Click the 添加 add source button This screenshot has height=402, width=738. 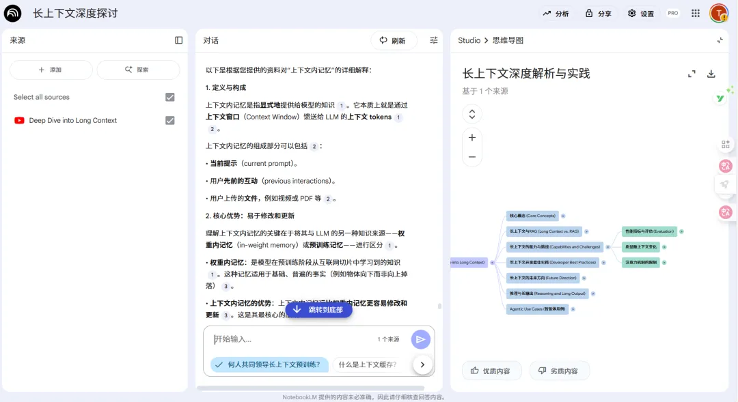point(51,70)
